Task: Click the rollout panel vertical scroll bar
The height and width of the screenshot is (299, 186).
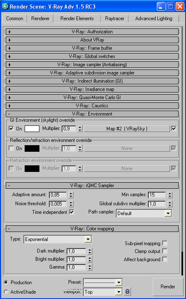Action: pyautogui.click(x=182, y=263)
